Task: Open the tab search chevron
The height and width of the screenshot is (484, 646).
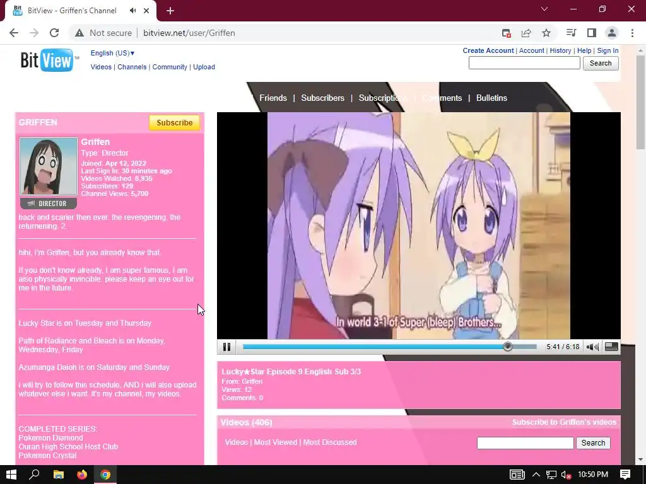Action: [x=544, y=9]
